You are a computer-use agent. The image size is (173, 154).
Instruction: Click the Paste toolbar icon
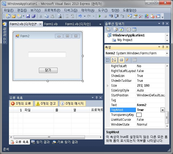52,16
